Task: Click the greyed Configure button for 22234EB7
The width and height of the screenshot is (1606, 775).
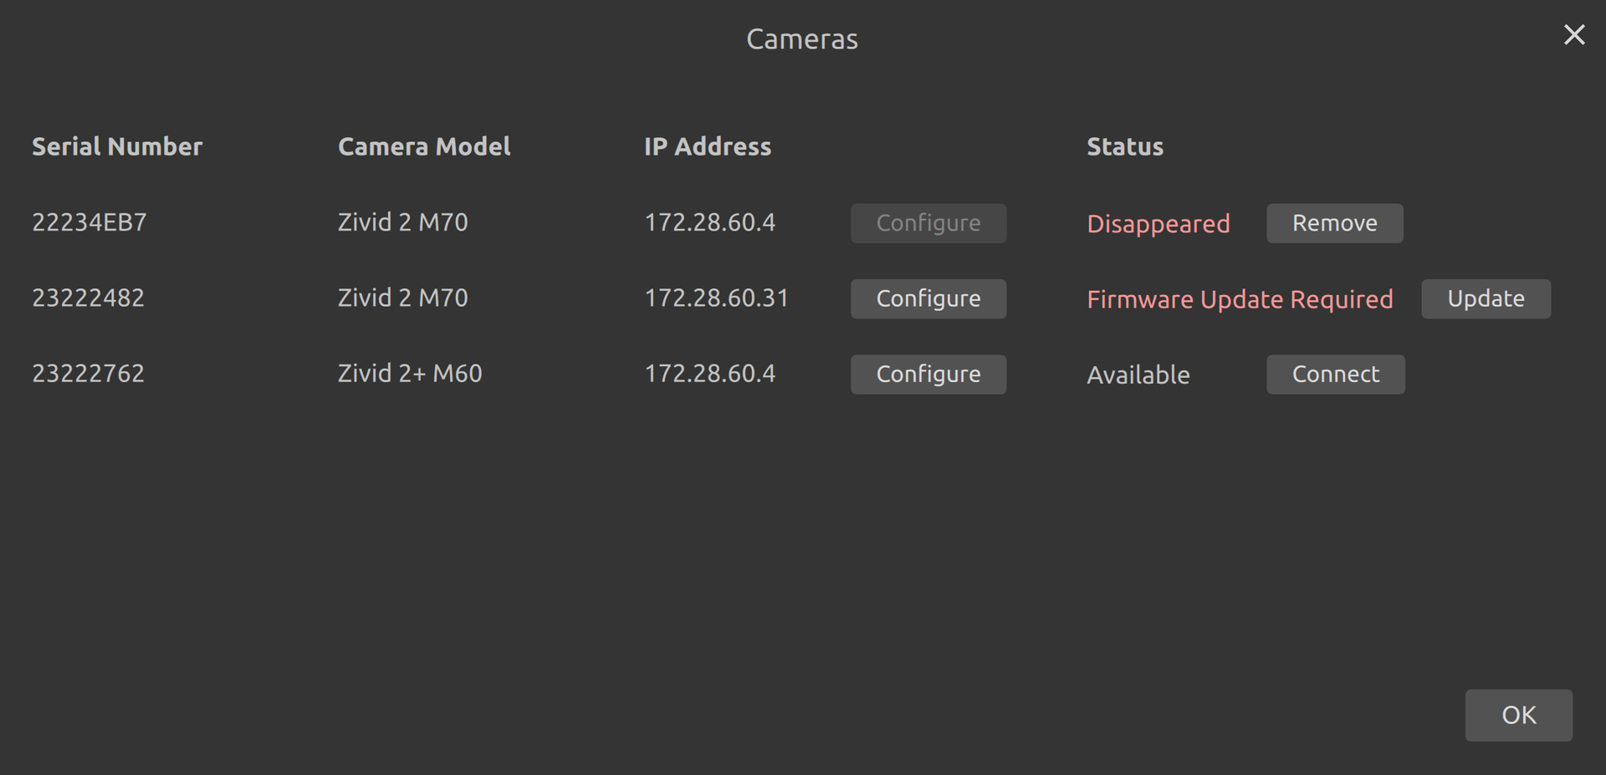Action: 928,223
